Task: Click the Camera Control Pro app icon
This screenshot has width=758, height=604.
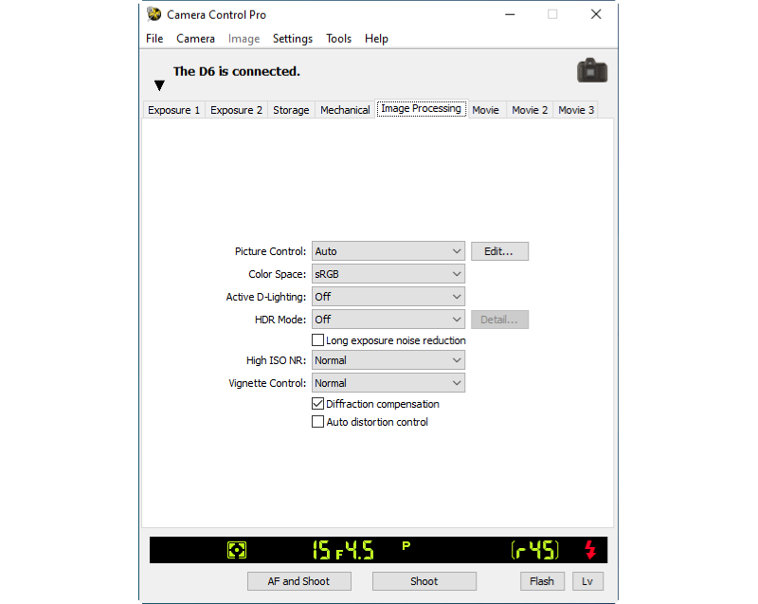Action: (154, 14)
